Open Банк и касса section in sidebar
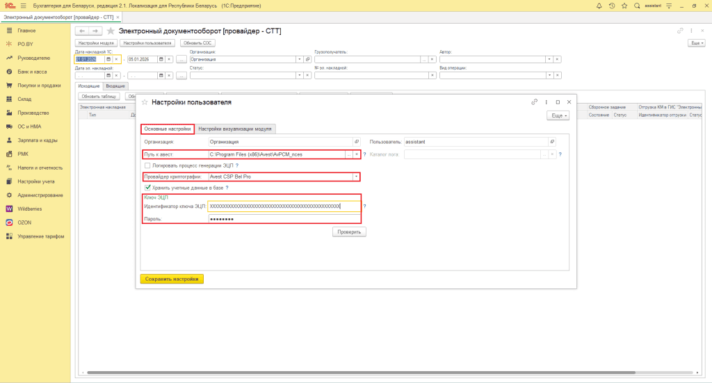The height and width of the screenshot is (383, 712). click(33, 72)
